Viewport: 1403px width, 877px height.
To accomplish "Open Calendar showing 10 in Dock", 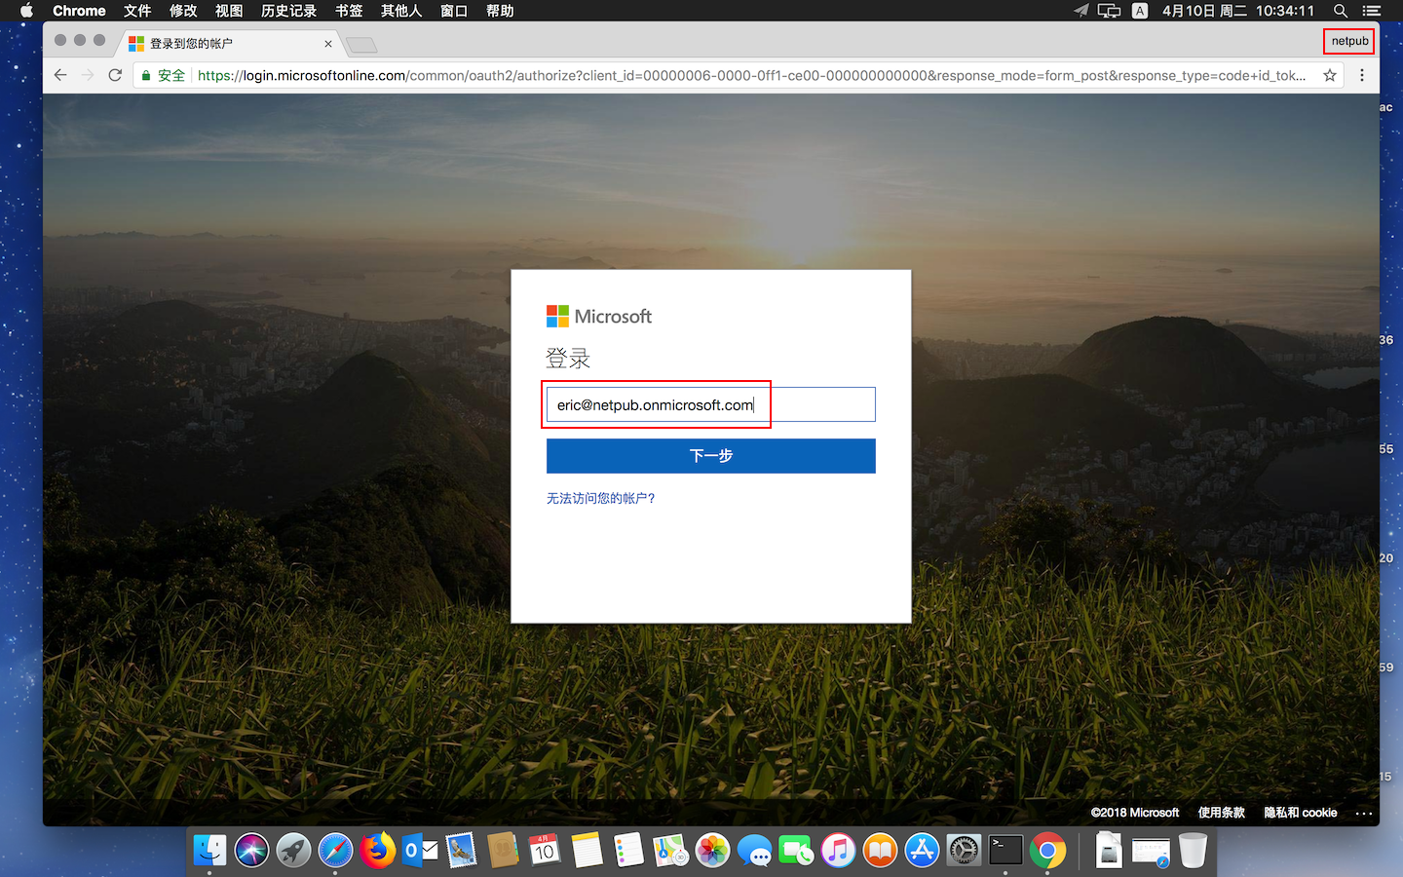I will tap(545, 851).
